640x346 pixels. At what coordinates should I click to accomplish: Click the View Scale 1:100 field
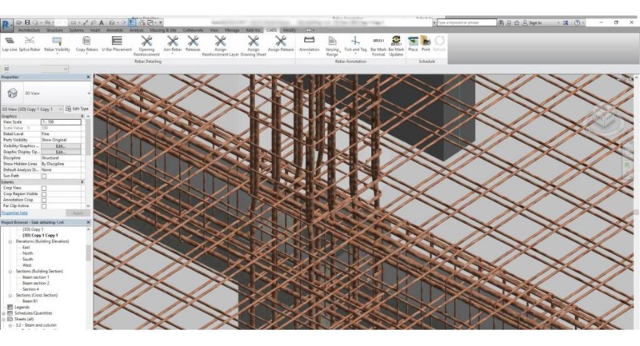point(61,121)
